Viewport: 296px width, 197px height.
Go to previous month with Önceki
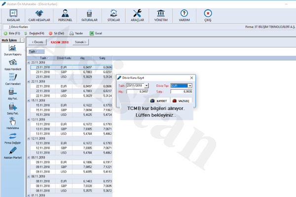click(37, 42)
